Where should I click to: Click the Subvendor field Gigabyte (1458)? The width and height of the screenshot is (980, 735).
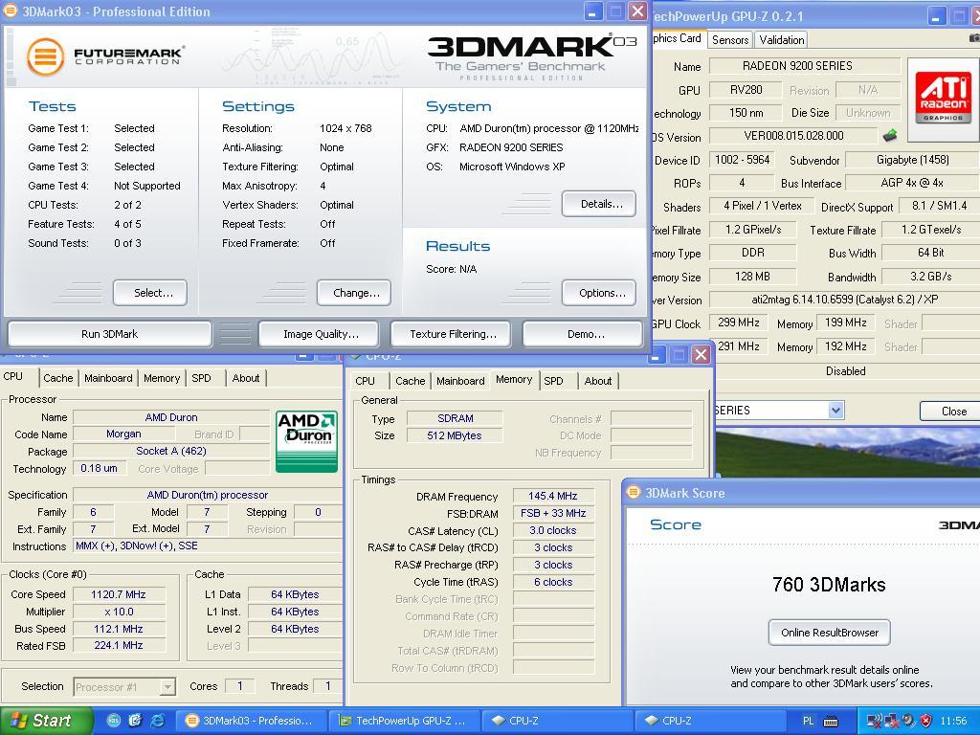[x=912, y=160]
